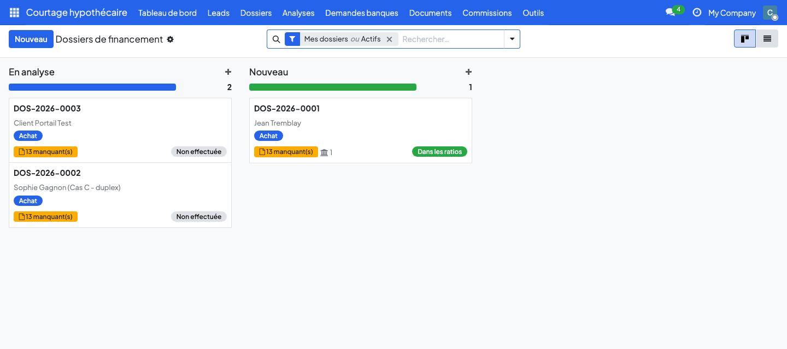Open the settings gear next to Dossiers de financement
Image resolution: width=787 pixels, height=349 pixels.
[171, 39]
